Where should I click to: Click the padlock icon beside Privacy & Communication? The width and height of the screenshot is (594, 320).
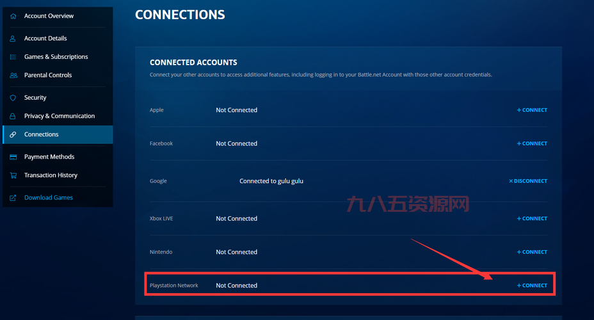point(13,116)
